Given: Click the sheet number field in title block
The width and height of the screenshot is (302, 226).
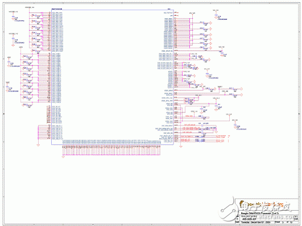Looking at the screenshot, I should pos(286,222).
